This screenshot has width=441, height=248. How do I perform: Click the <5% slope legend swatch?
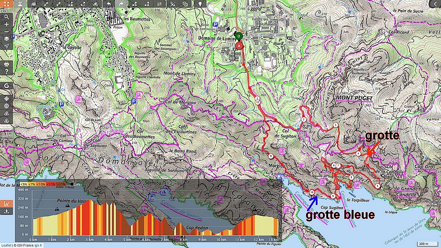pyautogui.click(x=24, y=184)
